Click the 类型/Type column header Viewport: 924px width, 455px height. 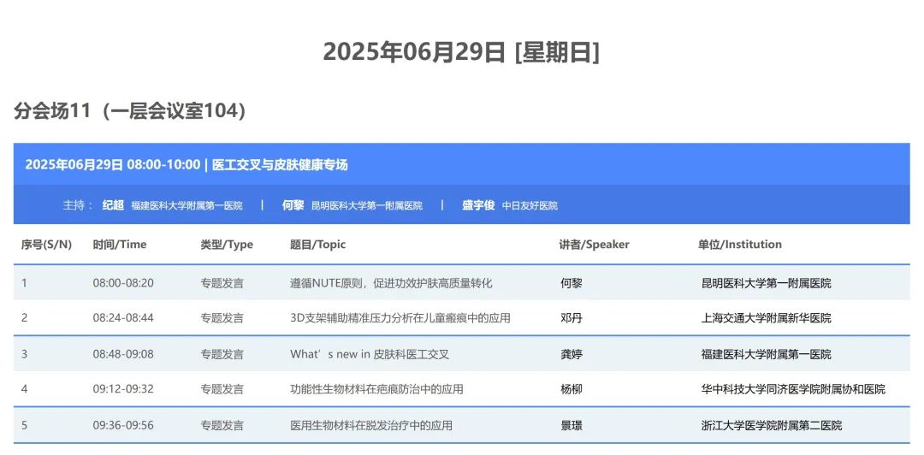click(227, 244)
